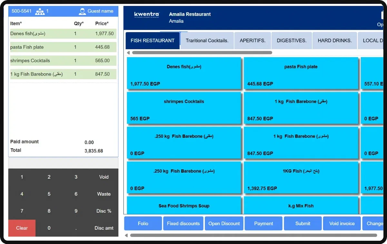
Task: Click left arrow of category tabs scrollbar
Action: [x=128, y=53]
